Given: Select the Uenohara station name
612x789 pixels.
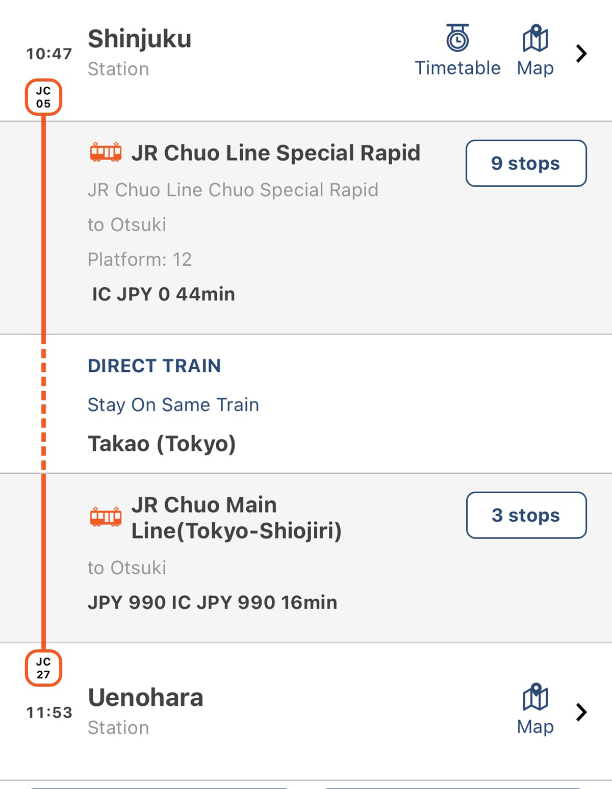Looking at the screenshot, I should click(145, 698).
